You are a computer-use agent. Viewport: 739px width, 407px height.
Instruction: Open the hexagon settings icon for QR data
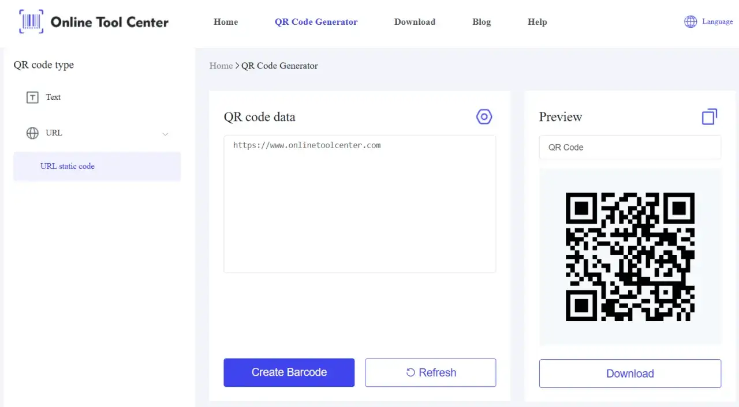(484, 117)
